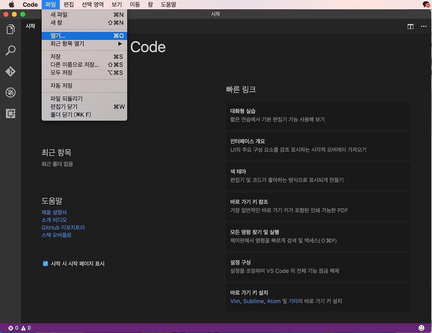Select the Debug icon in the activity bar
Screen dimensions: 432x333
coord(10,92)
